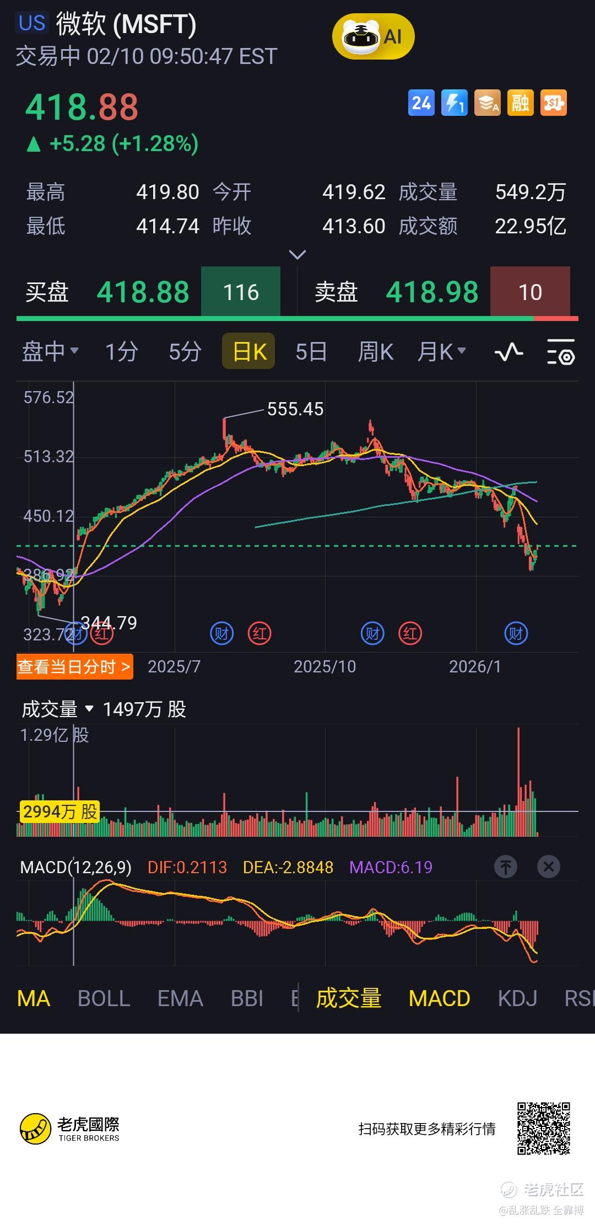The height and width of the screenshot is (1224, 595).
Task: Open the 成交量 indicator dropdown
Action: pyautogui.click(x=58, y=709)
